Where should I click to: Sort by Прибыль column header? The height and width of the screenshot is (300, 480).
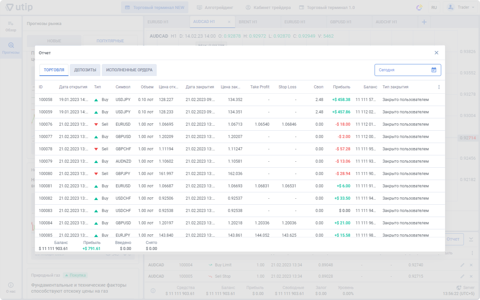click(341, 87)
